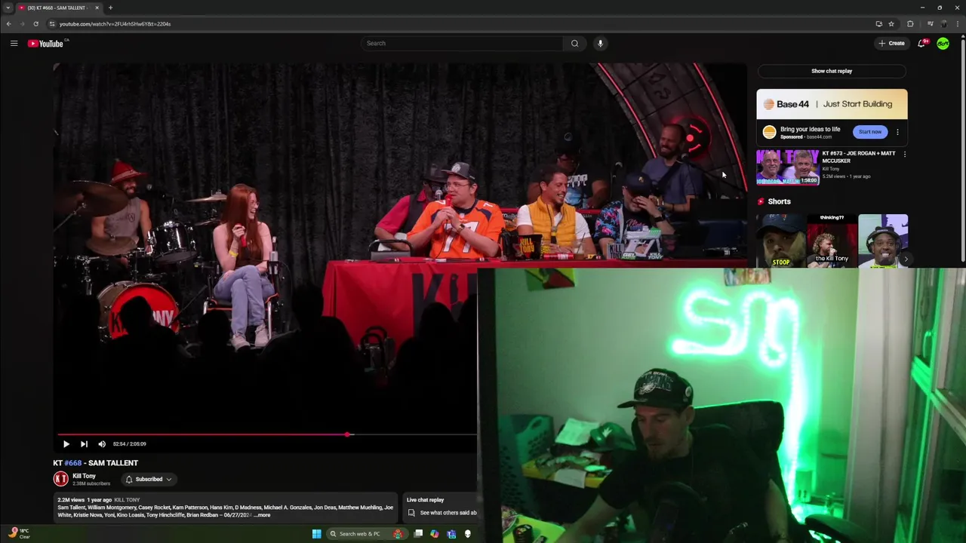The width and height of the screenshot is (966, 543).
Task: Close the KT #668 browser tab
Action: (97, 8)
